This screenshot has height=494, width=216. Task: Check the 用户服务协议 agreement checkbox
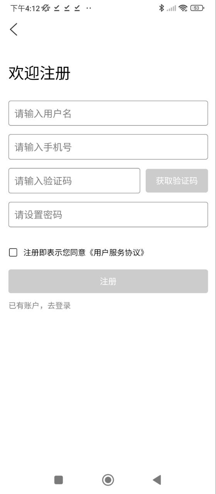[13, 252]
